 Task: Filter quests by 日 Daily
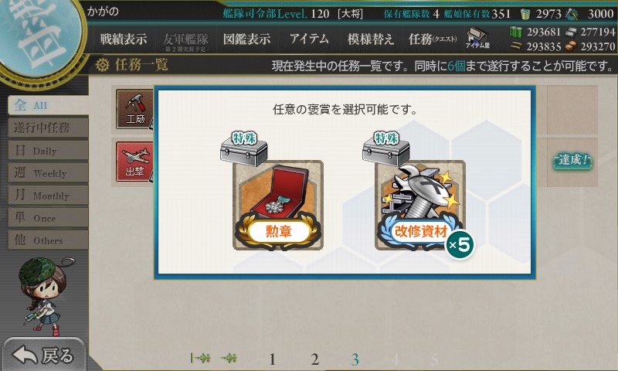point(48,150)
